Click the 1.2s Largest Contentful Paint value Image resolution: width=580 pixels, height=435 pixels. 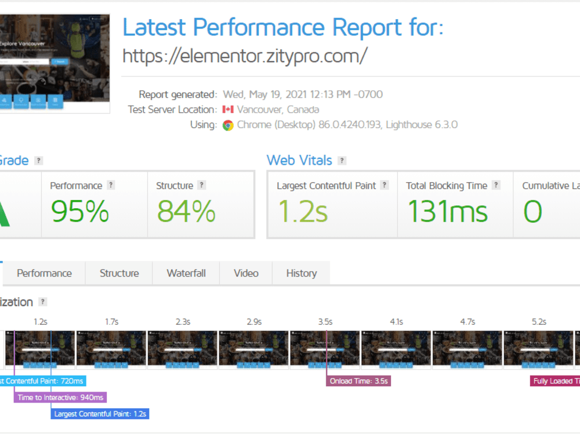click(x=303, y=211)
